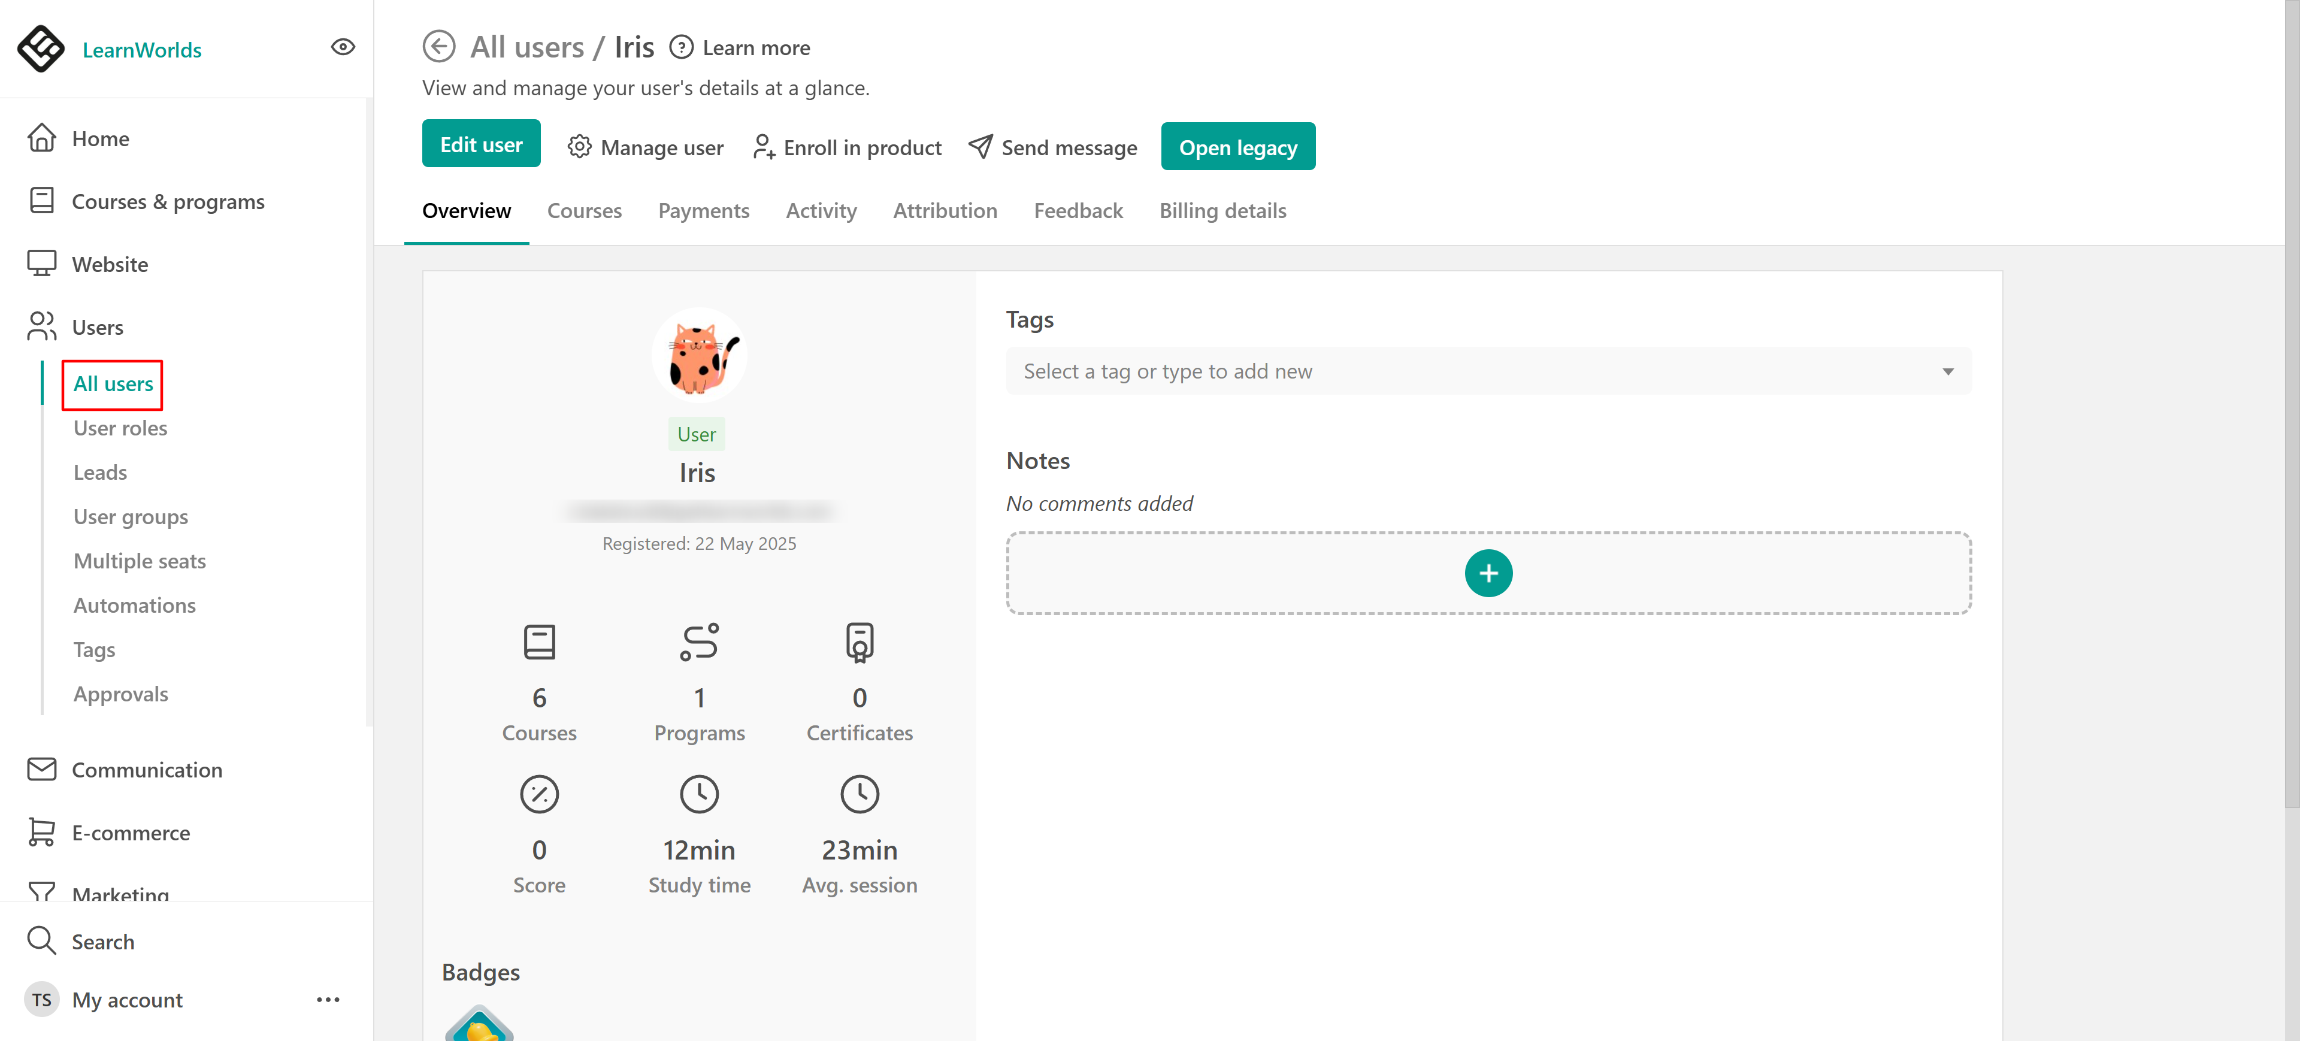Open User groups in the sidebar
The image size is (2300, 1041).
[131, 517]
